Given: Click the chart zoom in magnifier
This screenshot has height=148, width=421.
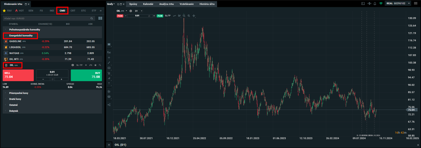Looking at the screenshot, I should [x=189, y=16].
